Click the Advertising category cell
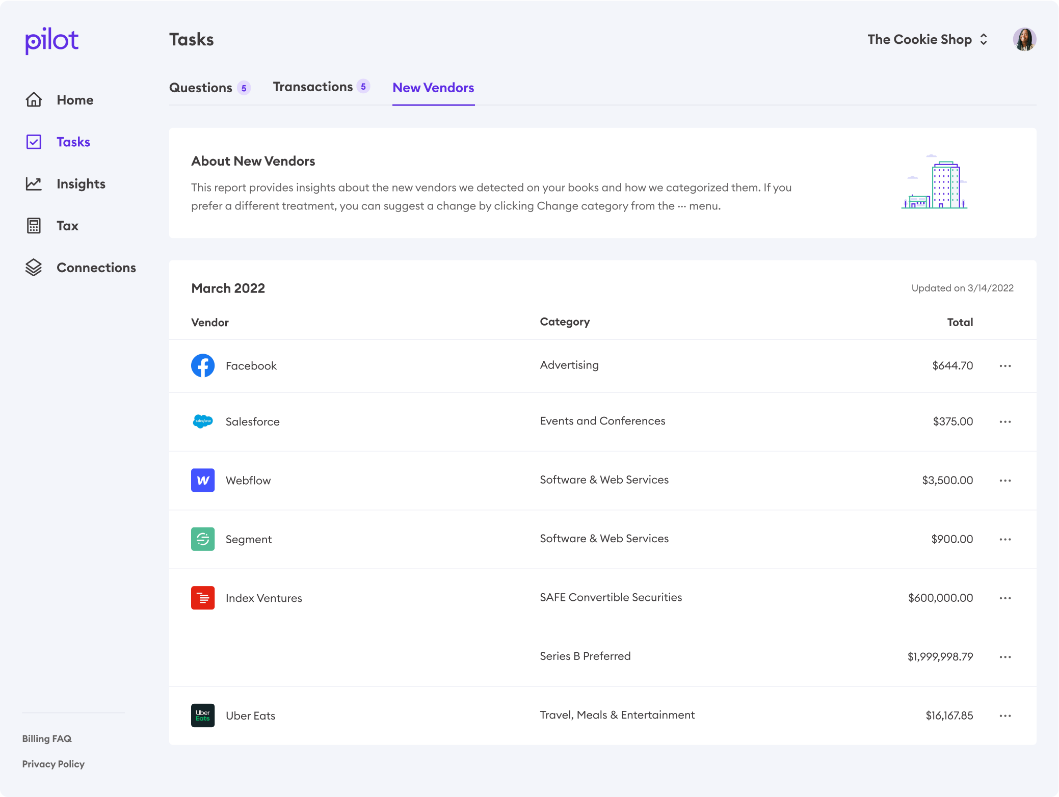Image resolution: width=1059 pixels, height=797 pixels. 569,365
